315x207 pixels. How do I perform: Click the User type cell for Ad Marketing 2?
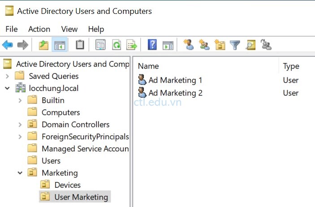pyautogui.click(x=290, y=93)
